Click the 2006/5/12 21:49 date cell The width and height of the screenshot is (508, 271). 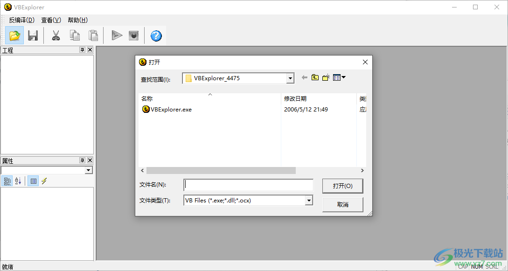click(306, 110)
